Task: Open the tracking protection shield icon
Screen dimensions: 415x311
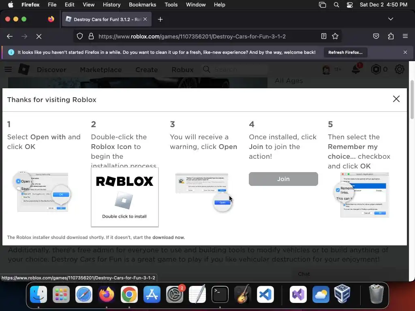Action: (x=80, y=36)
